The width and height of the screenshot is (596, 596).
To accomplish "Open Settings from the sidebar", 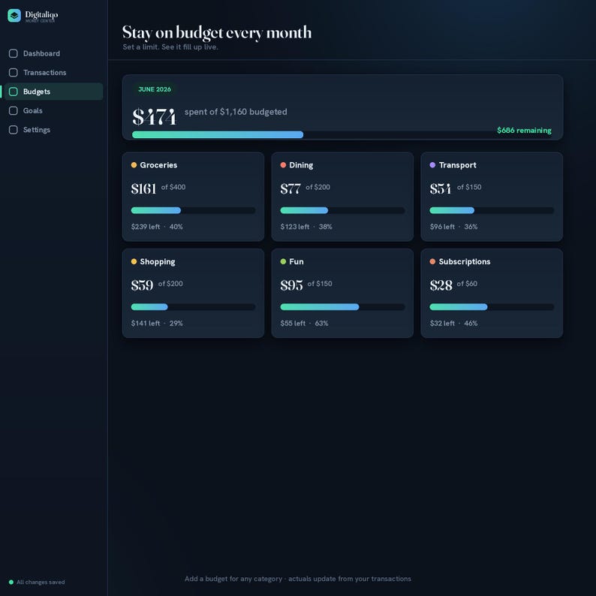I will (53, 130).
